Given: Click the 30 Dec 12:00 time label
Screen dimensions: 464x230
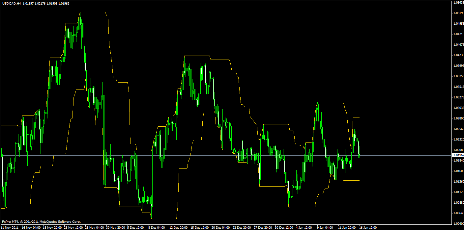Looking at the screenshot, I should 284,227.
